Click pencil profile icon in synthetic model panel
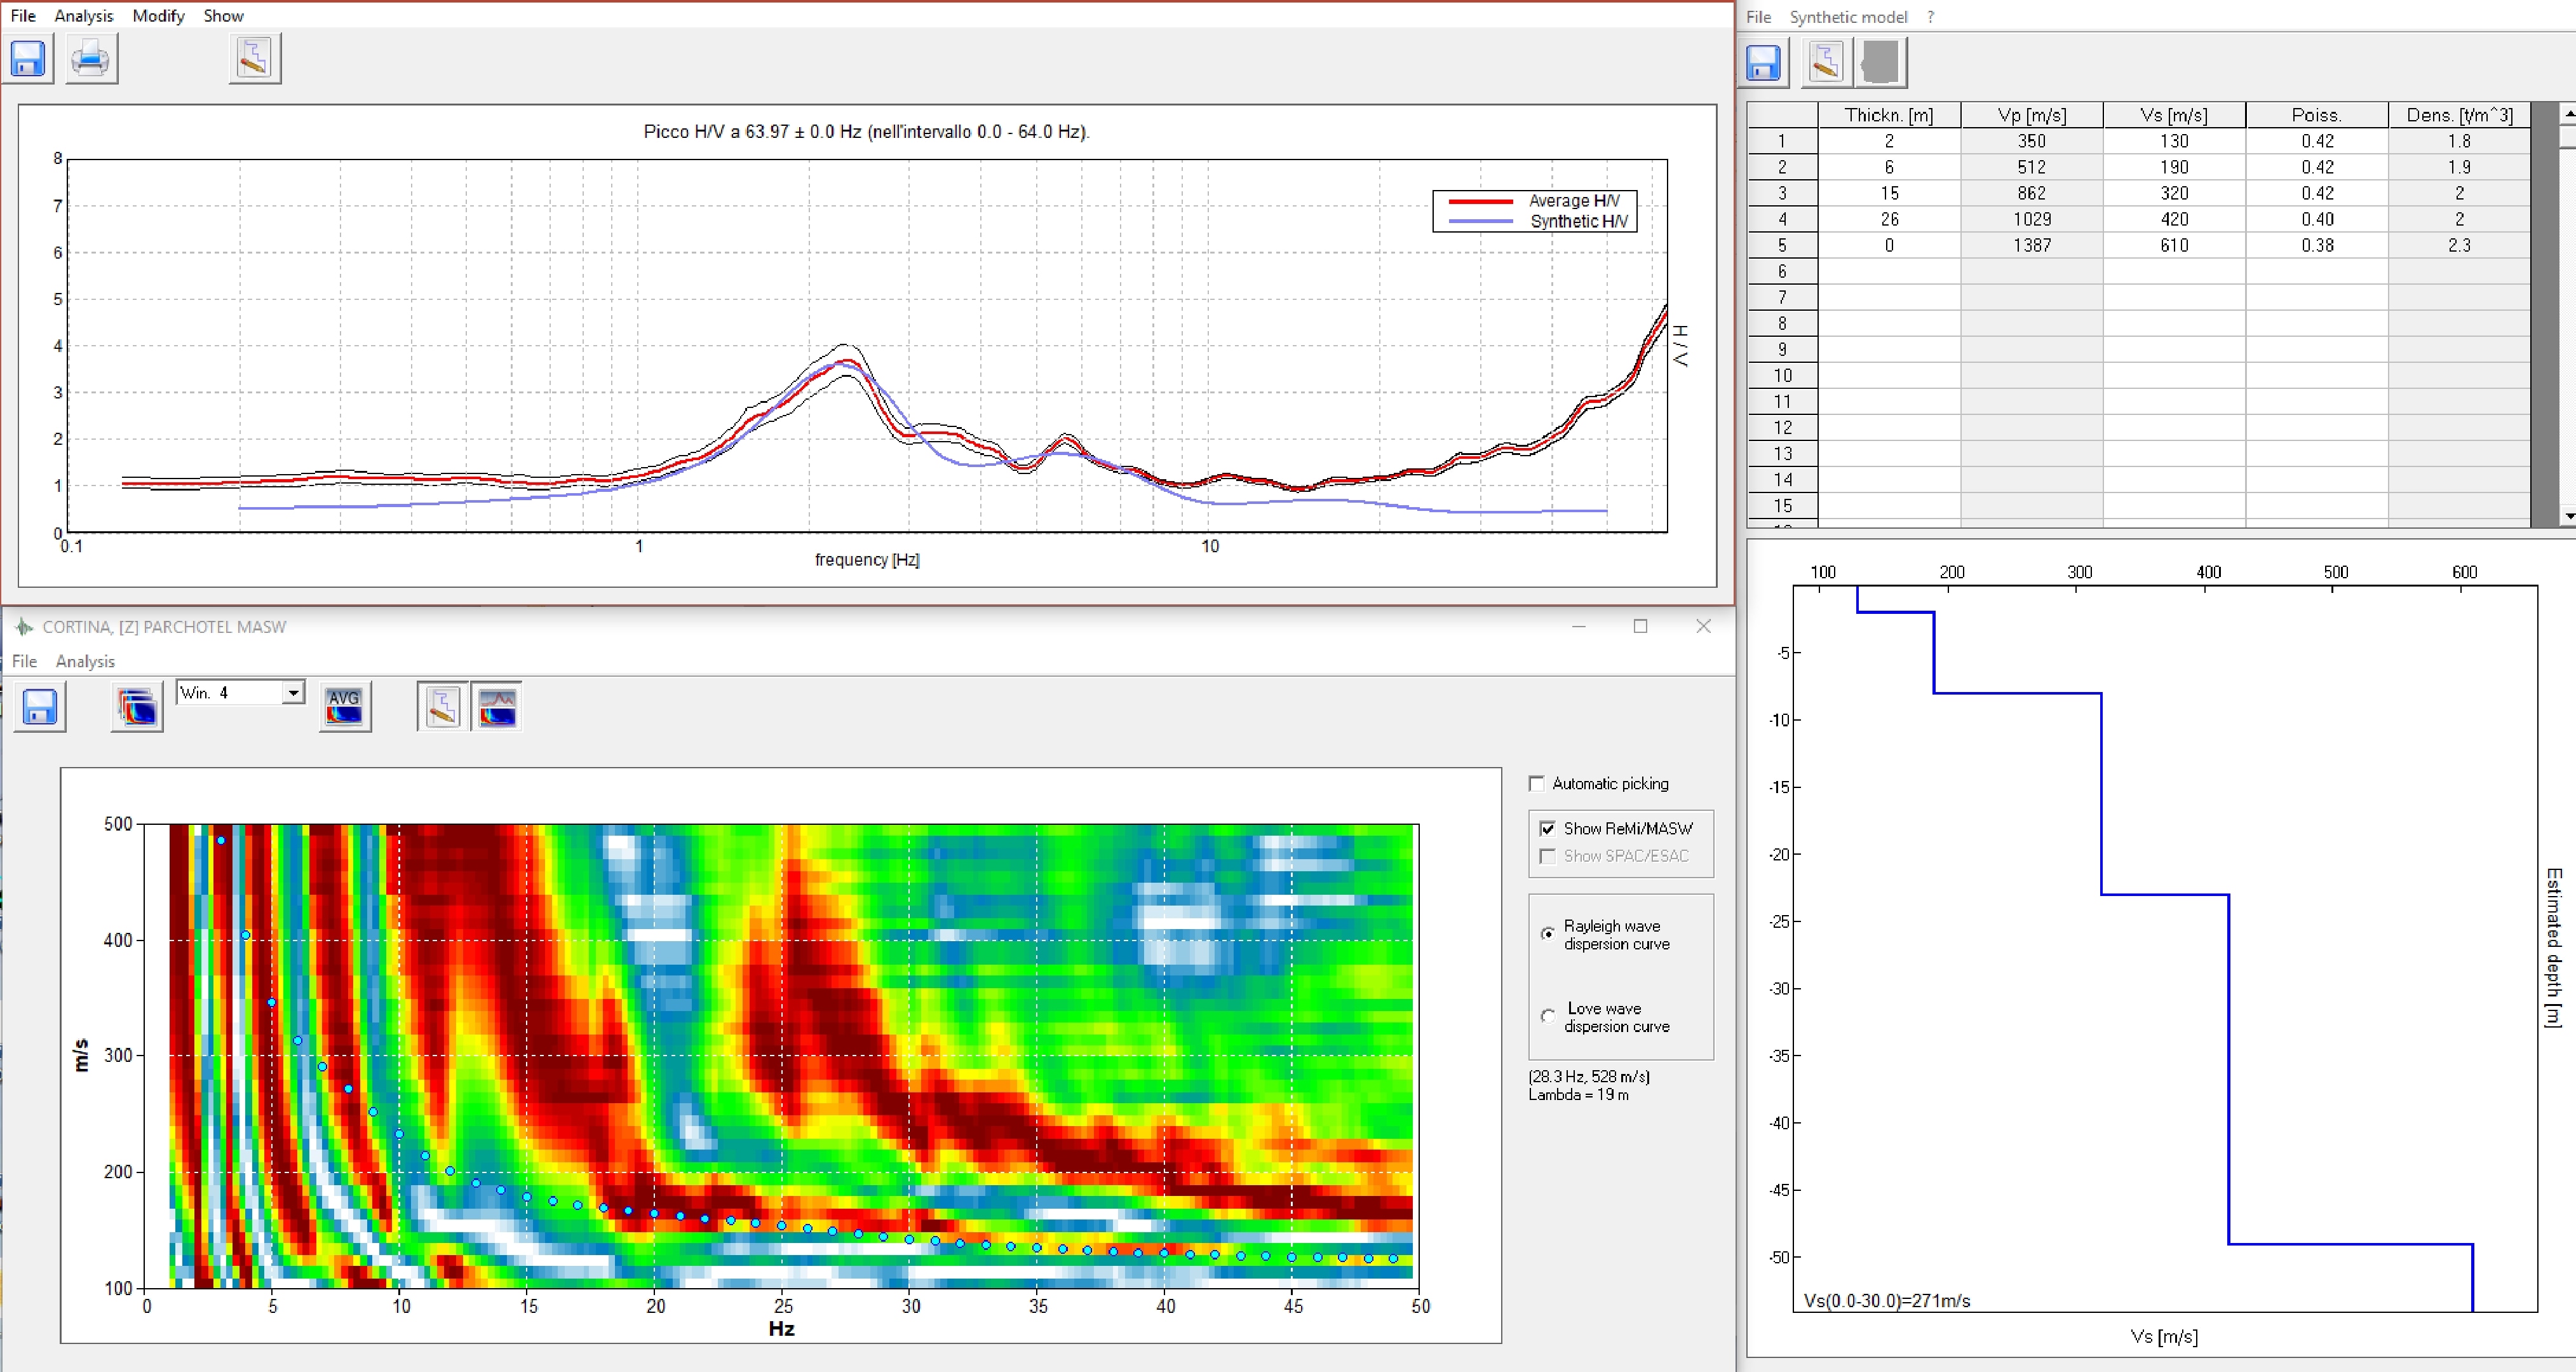Image resolution: width=2576 pixels, height=1372 pixels. click(x=1825, y=62)
